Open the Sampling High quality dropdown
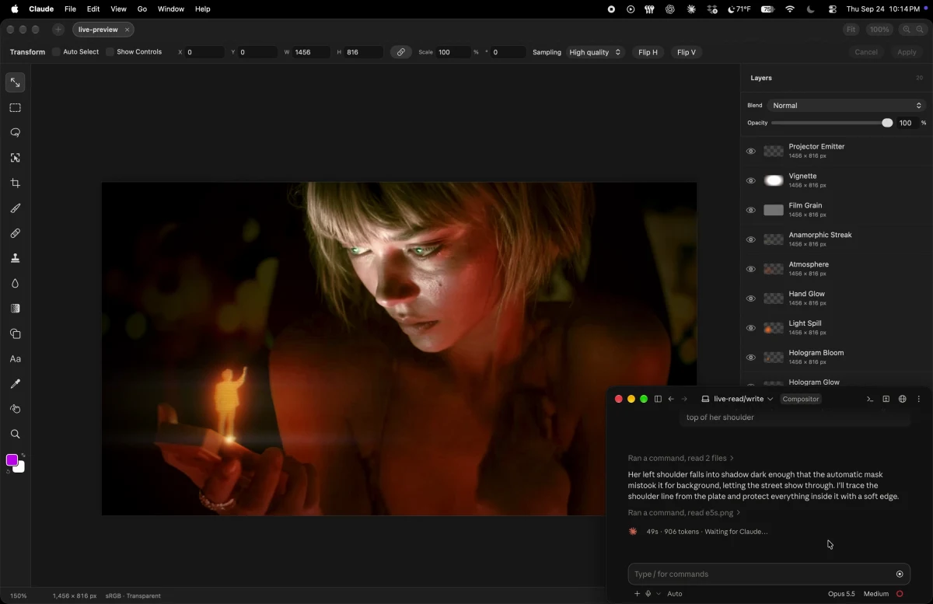Image resolution: width=933 pixels, height=604 pixels. (x=595, y=52)
